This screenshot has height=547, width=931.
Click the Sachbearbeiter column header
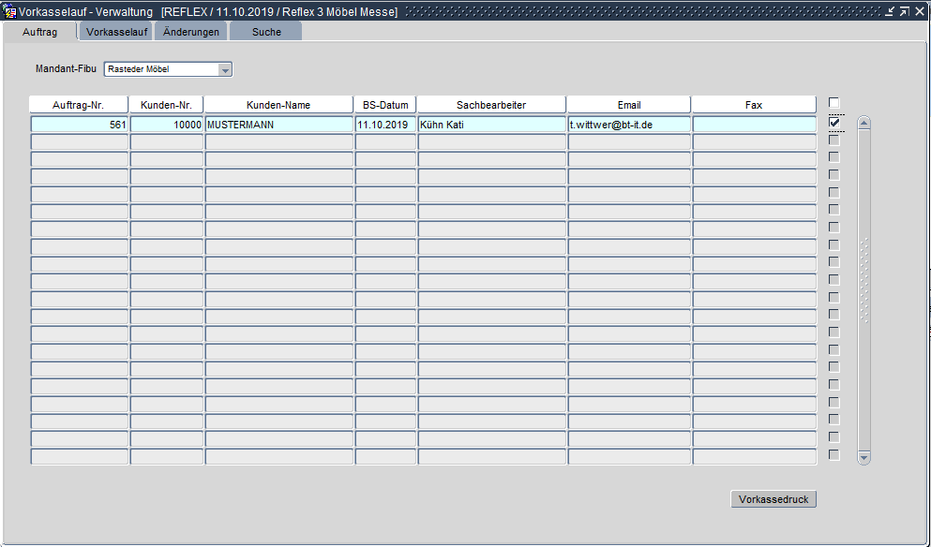pyautogui.click(x=491, y=105)
